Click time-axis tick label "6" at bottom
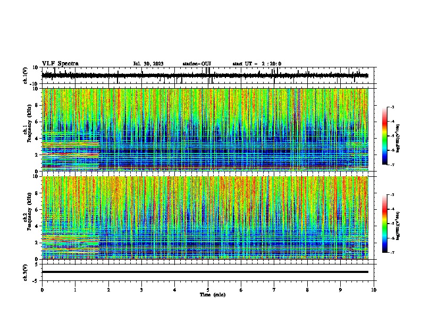This screenshot has height=325, width=421. click(x=241, y=290)
